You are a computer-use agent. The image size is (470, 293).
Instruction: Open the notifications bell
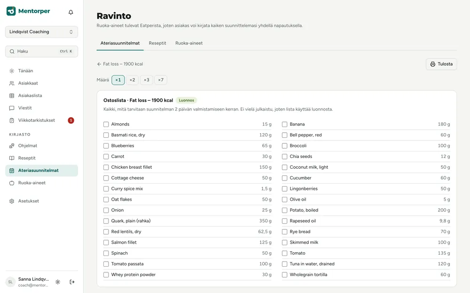coord(71,12)
